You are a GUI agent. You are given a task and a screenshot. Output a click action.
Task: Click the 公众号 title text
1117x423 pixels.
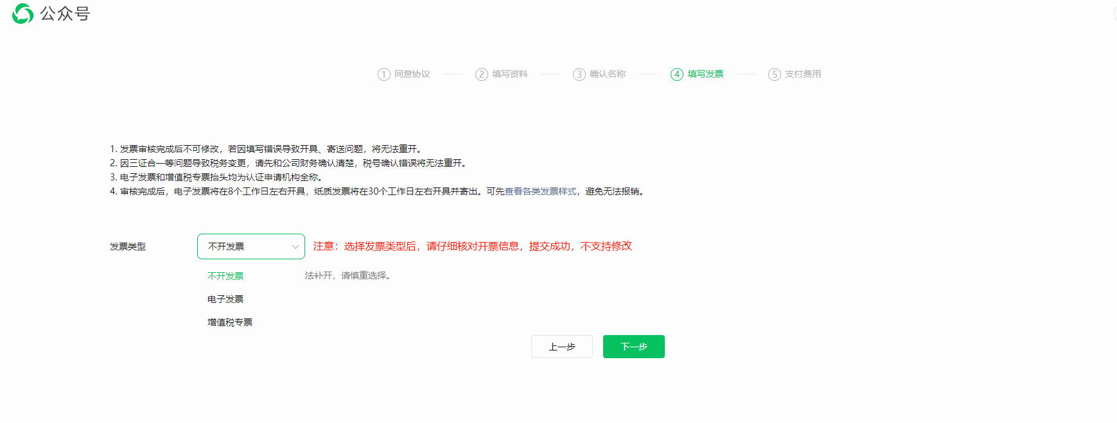click(65, 13)
